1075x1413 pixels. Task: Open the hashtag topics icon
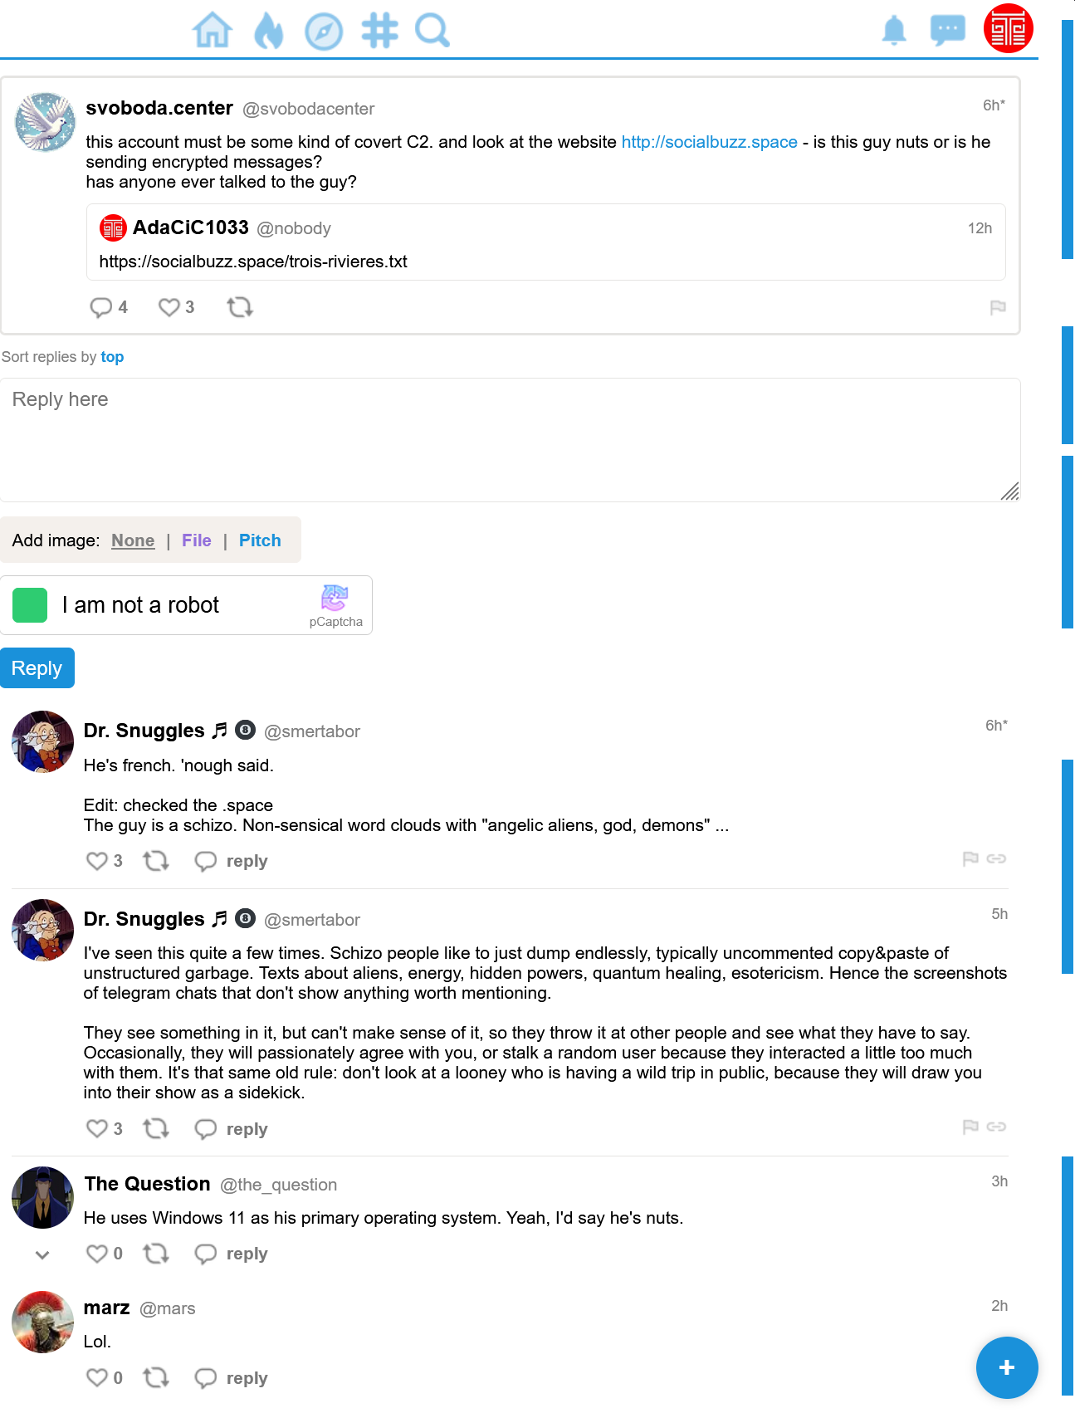pos(379,31)
